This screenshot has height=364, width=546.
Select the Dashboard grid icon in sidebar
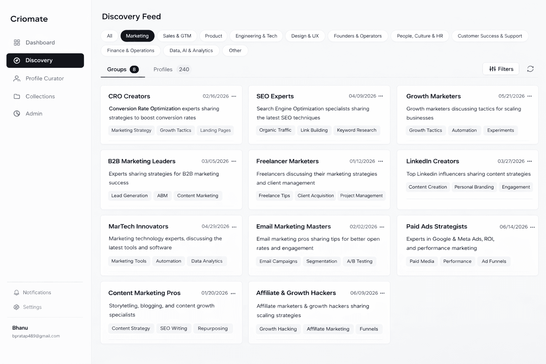coord(16,42)
